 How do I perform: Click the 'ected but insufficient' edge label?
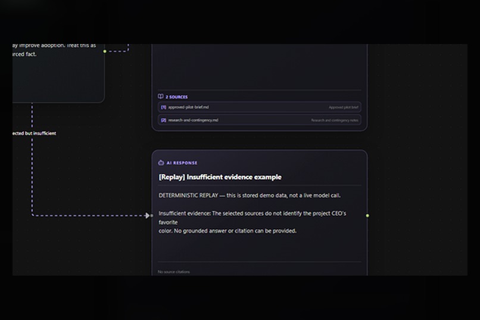pyautogui.click(x=35, y=133)
